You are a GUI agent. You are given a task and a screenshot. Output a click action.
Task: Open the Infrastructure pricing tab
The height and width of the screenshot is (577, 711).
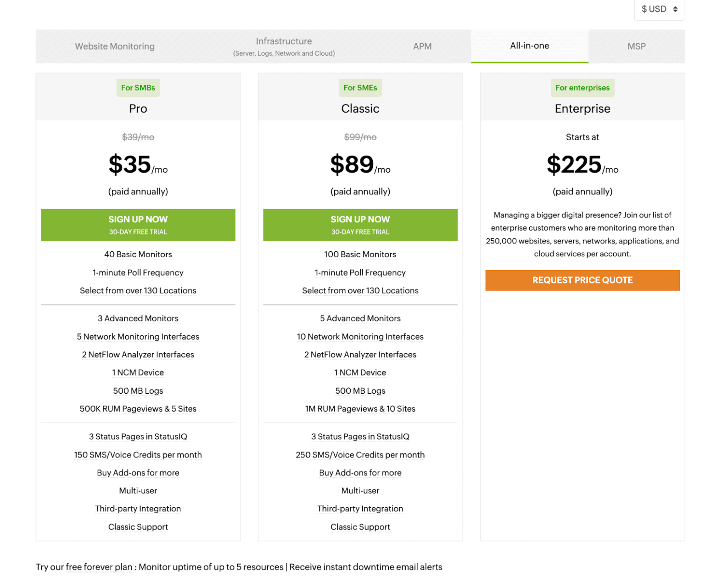pos(284,46)
